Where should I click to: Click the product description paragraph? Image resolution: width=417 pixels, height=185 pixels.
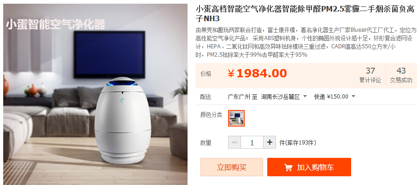[x=306, y=42]
